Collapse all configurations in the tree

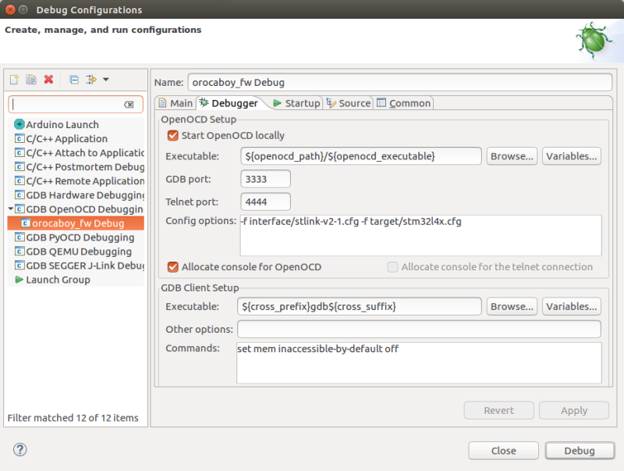(74, 80)
